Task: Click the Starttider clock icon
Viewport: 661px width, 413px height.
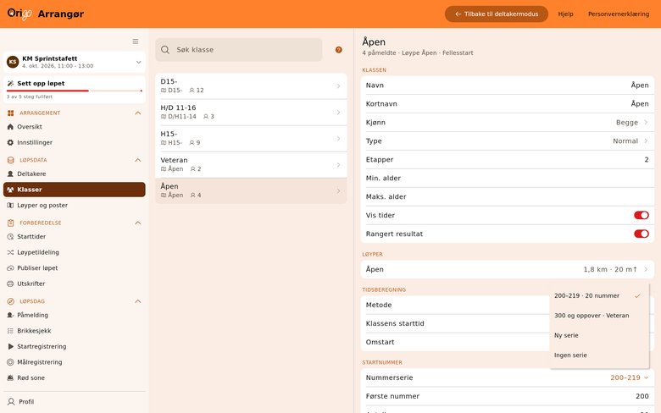Action: point(10,237)
